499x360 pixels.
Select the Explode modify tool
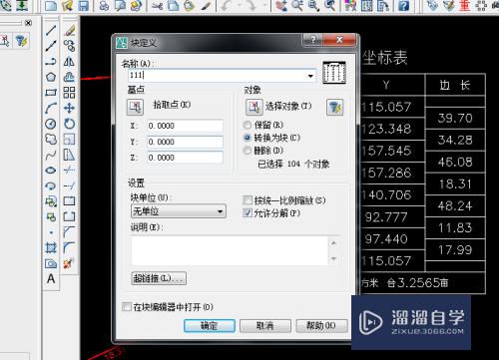(69, 263)
